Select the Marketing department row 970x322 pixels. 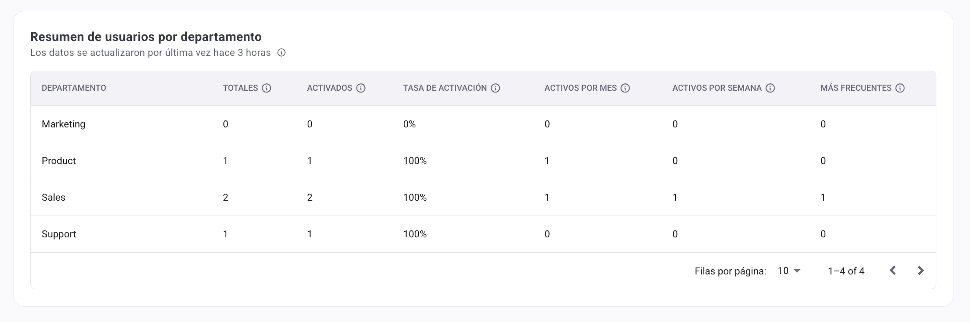483,124
